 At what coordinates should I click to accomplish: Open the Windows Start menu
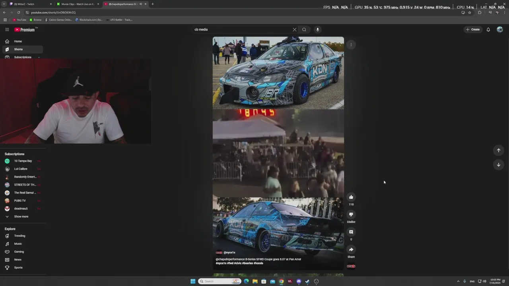[193, 281]
